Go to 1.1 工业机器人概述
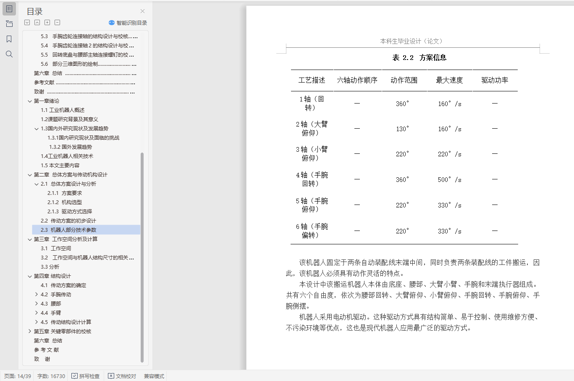574x381 pixels. click(x=63, y=110)
